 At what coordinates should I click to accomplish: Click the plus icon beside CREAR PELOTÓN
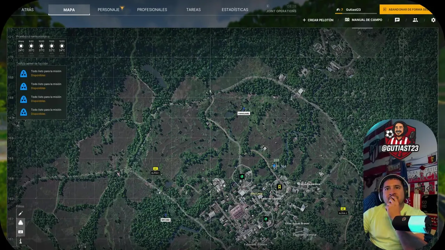[304, 20]
